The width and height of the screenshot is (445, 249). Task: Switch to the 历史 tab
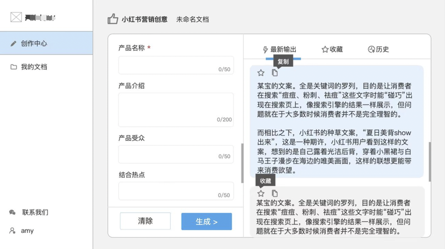(x=378, y=49)
